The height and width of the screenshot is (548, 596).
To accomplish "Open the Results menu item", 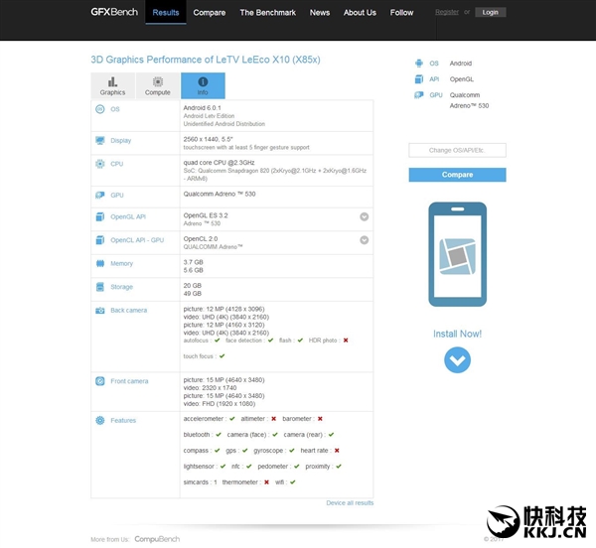I will click(166, 13).
